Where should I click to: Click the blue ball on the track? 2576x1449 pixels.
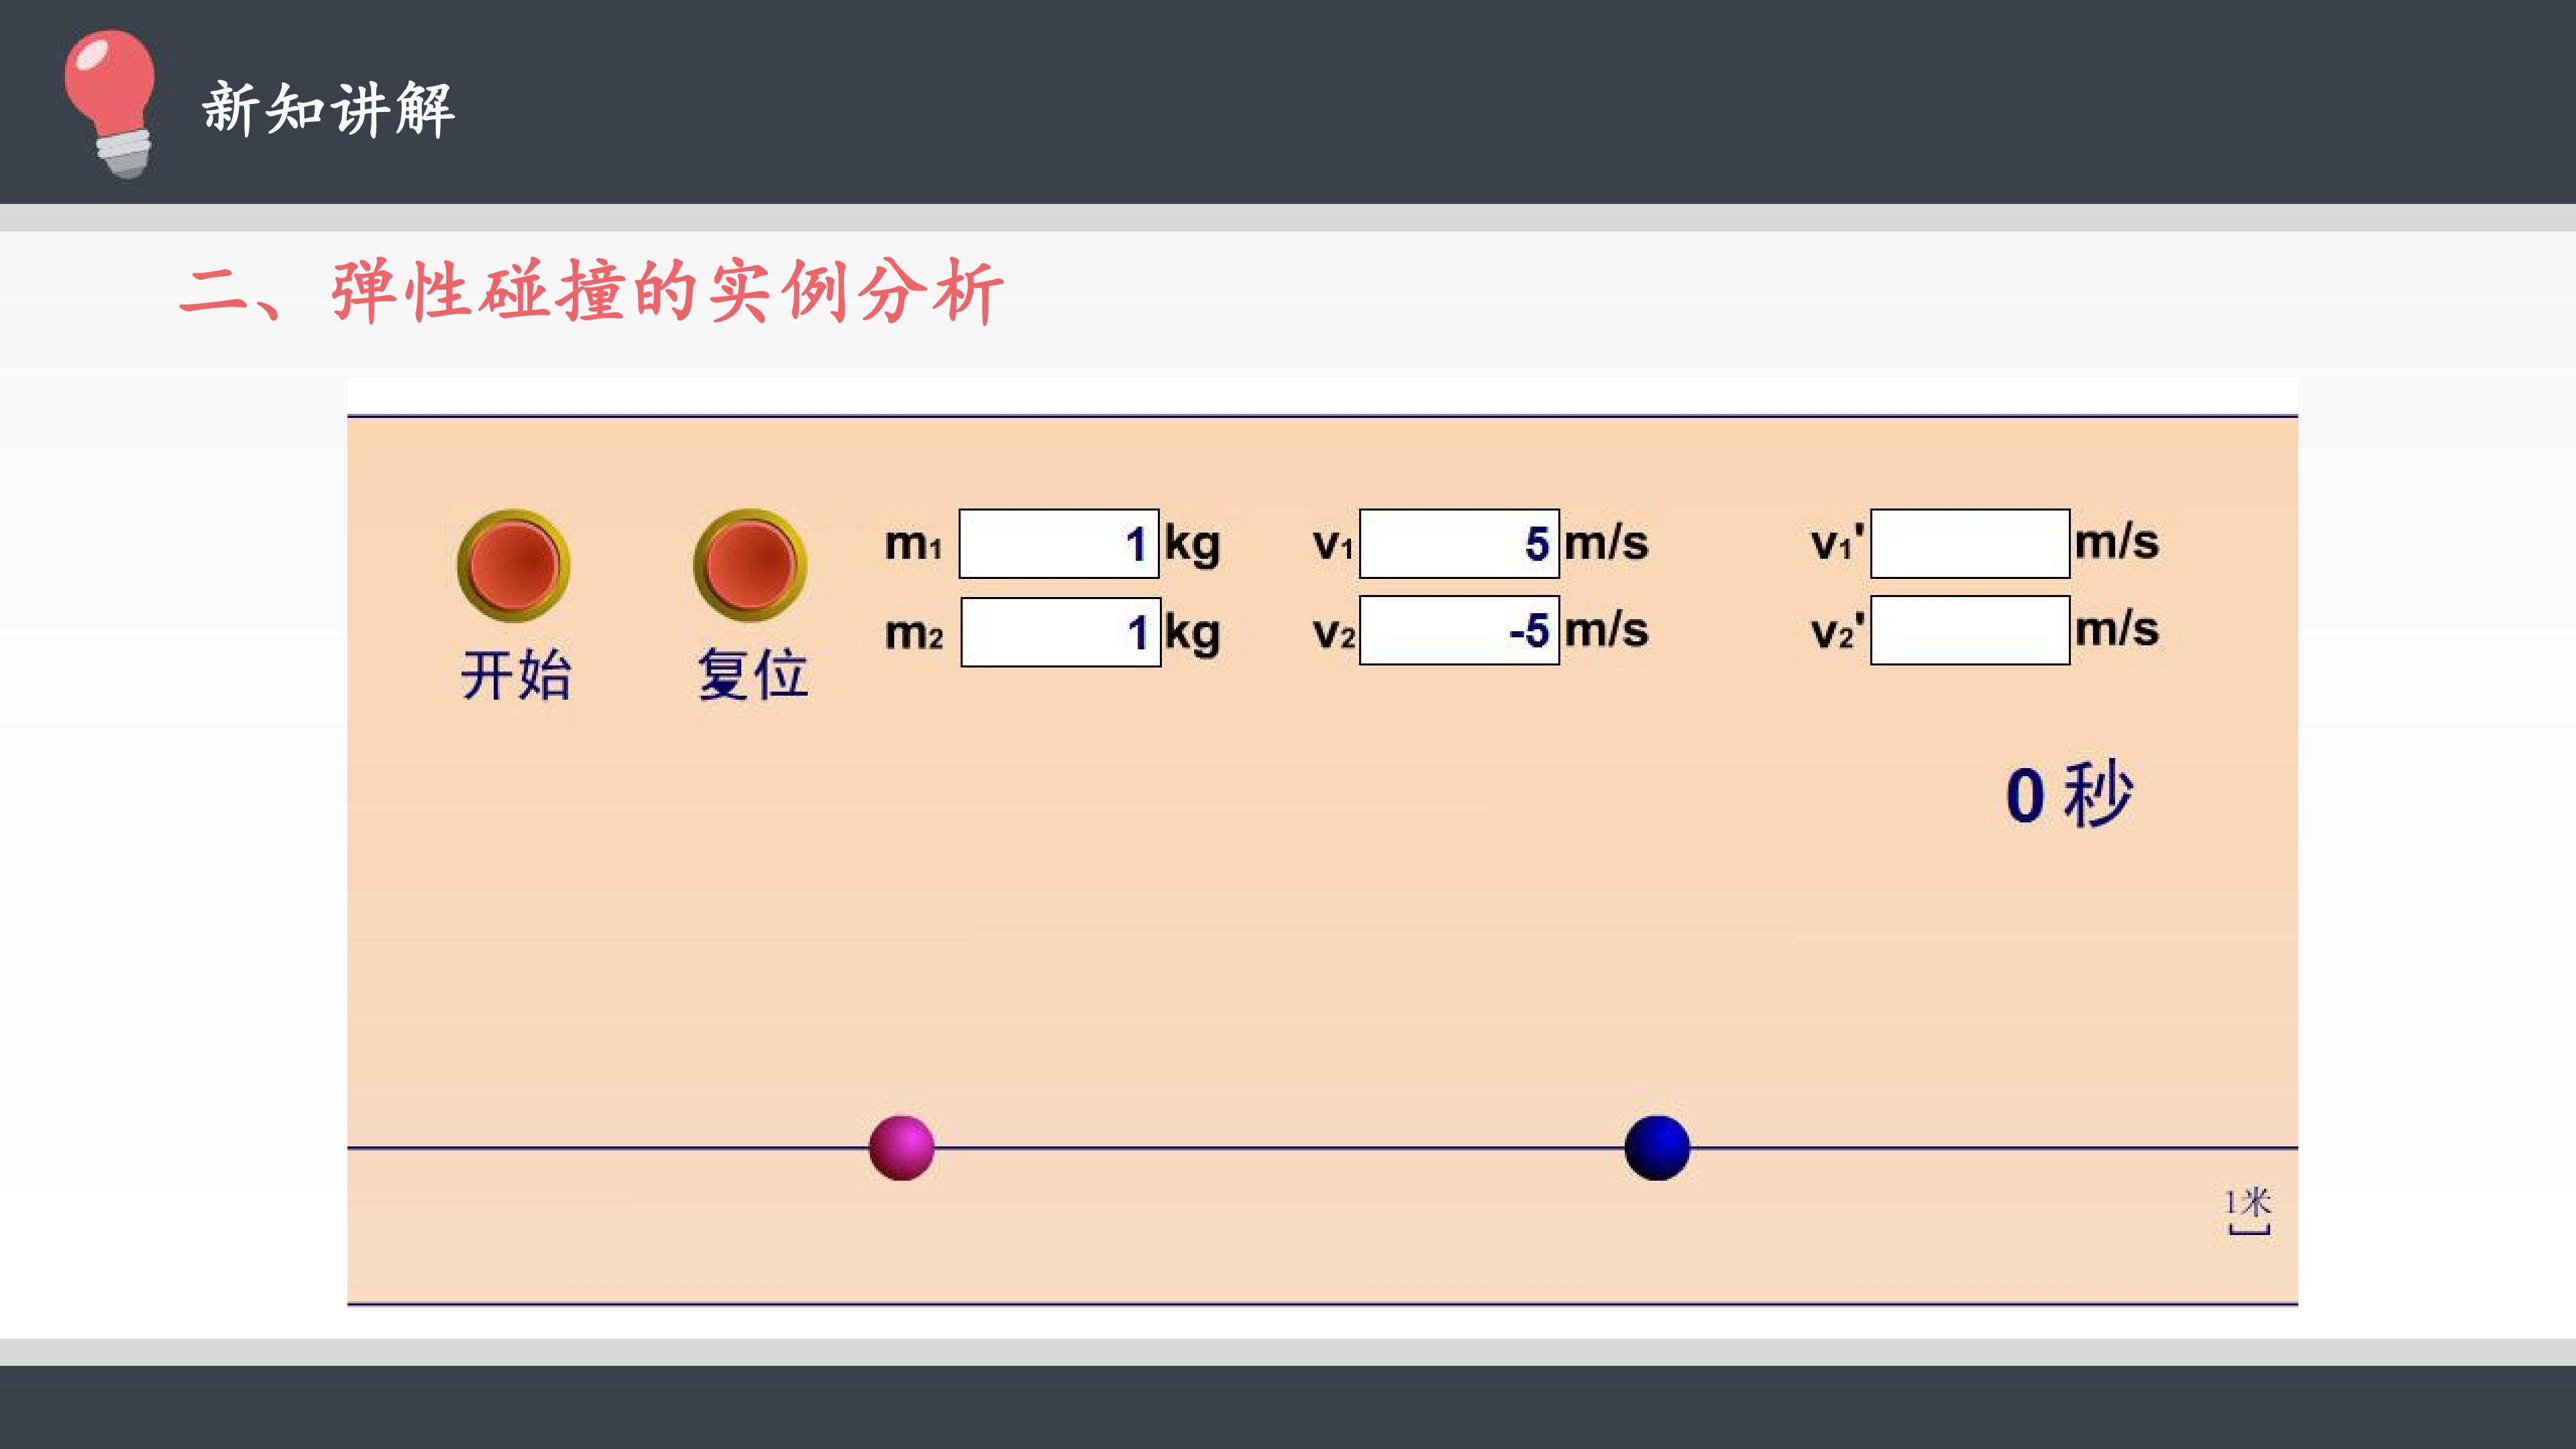point(1657,1148)
